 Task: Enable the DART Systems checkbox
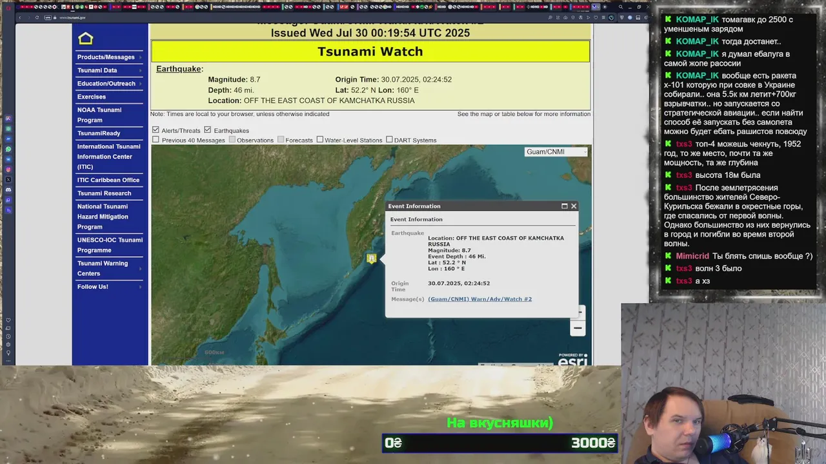click(x=389, y=140)
